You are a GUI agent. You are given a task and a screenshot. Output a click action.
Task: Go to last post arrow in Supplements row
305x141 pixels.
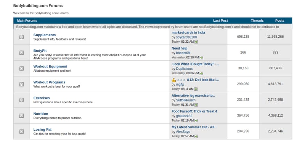(x=196, y=42)
